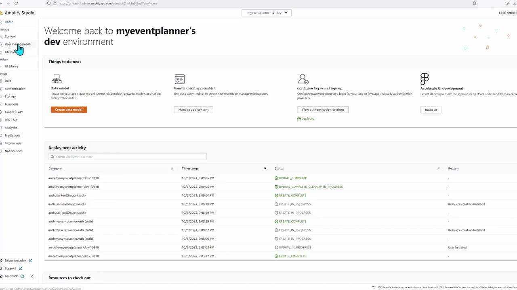Click the UPDATE_IN_PROGRESS status cell
The image size is (517, 290).
click(295, 247)
